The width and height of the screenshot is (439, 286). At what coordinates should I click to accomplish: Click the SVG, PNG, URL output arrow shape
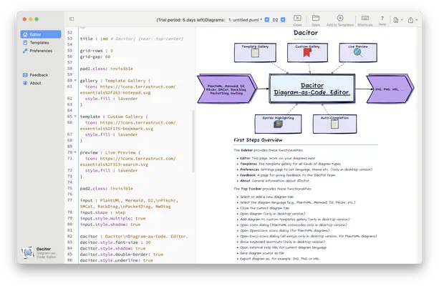pyautogui.click(x=390, y=89)
